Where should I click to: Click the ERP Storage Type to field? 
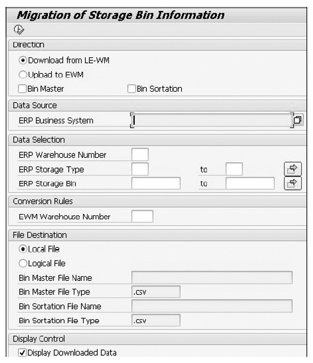pyautogui.click(x=234, y=169)
